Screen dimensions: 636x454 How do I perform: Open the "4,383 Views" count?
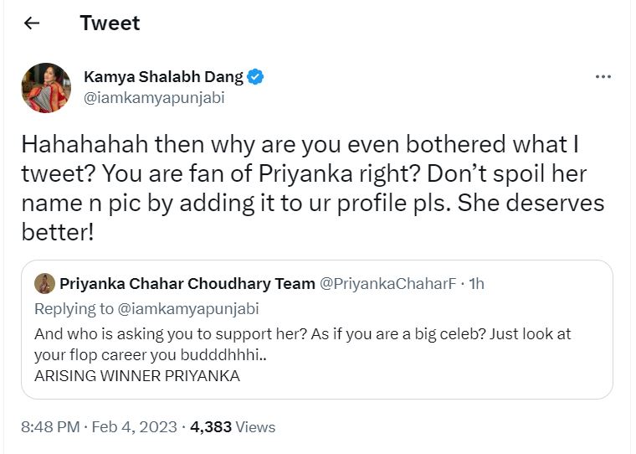point(233,427)
